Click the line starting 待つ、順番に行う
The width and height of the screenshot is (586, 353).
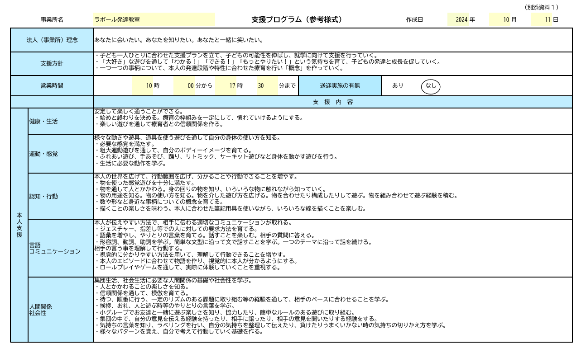(x=242, y=299)
